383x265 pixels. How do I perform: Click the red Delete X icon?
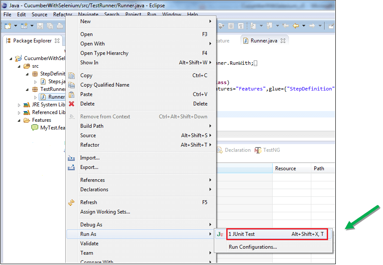(72, 104)
